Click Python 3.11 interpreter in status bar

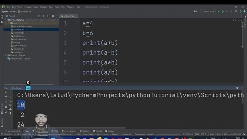(229, 134)
